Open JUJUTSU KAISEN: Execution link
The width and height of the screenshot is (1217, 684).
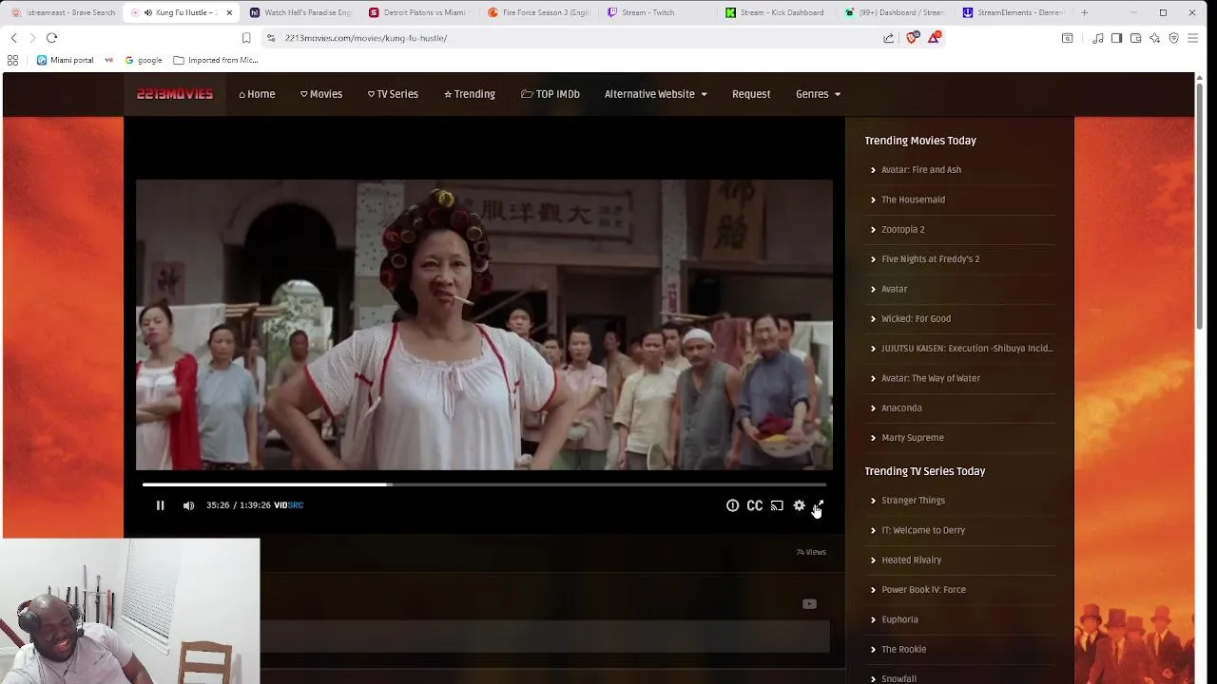(967, 349)
